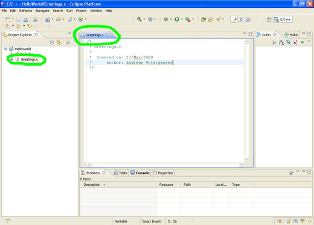This screenshot has height=225, width=314.
Task: Click the New C/C++ Project icon
Action: tap(48, 19)
